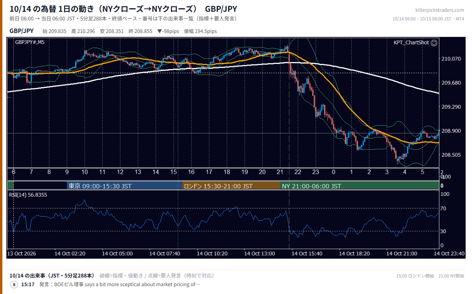Viewport: 472px width, 294px height.
Task: Click the RSI 30 level label
Action: 443,231
